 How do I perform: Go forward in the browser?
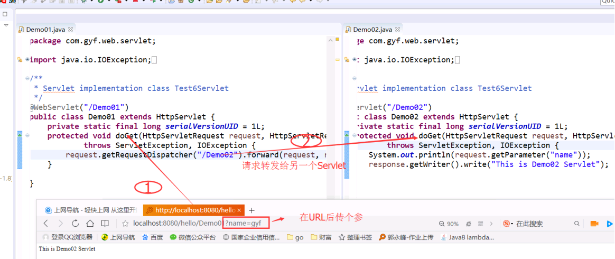tap(60, 224)
